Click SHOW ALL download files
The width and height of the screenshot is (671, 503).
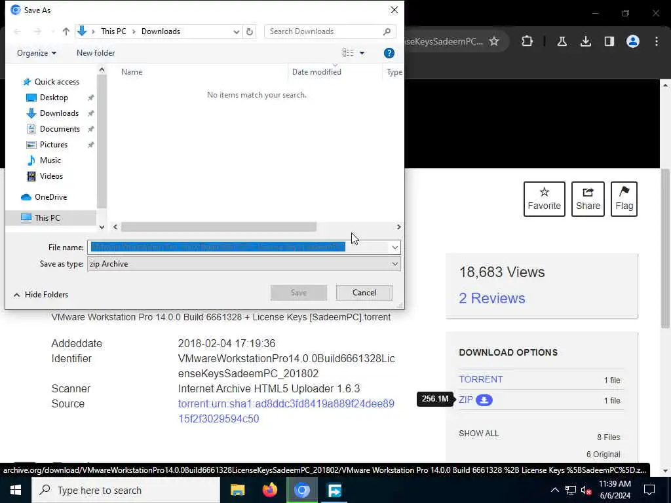pos(479,434)
